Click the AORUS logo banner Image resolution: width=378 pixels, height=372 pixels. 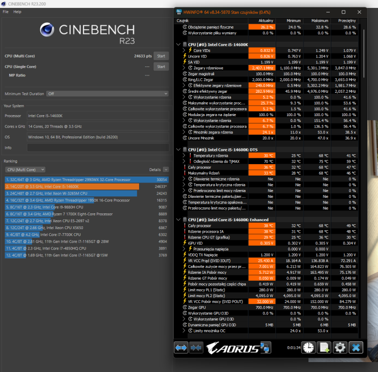point(233,348)
